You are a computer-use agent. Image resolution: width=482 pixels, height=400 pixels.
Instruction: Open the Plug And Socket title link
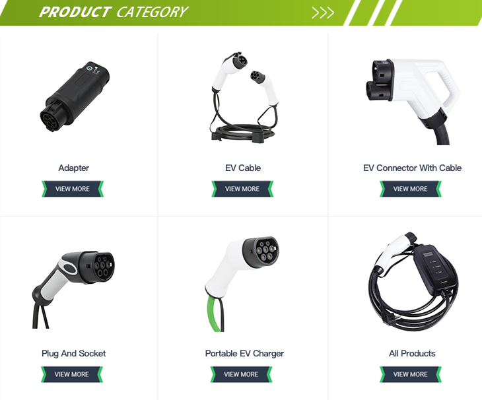coord(73,354)
